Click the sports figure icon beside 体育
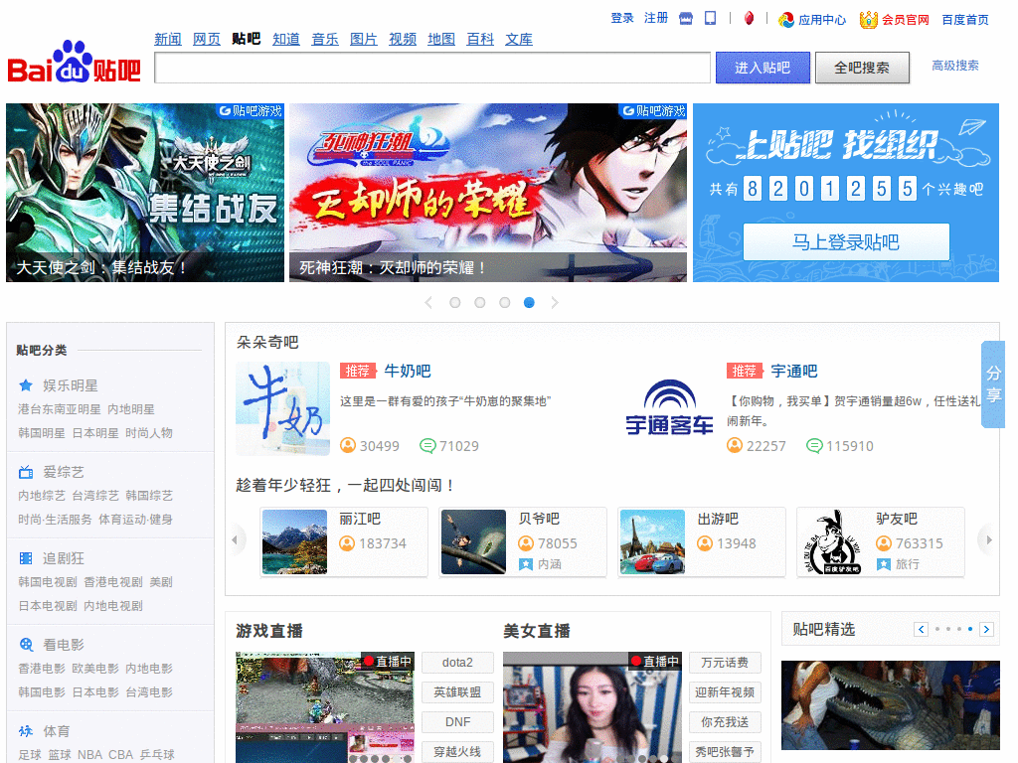 click(x=27, y=729)
